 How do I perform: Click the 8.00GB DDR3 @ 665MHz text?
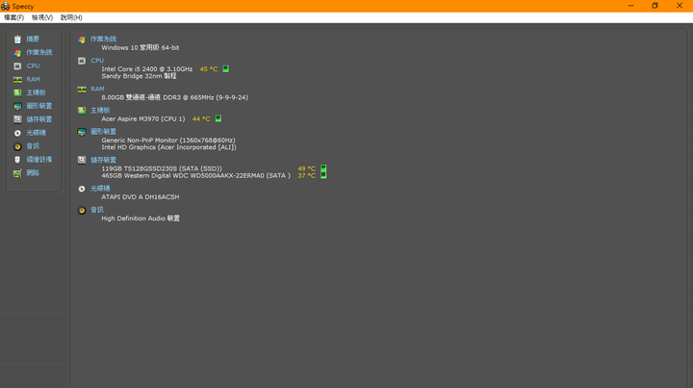174,97
